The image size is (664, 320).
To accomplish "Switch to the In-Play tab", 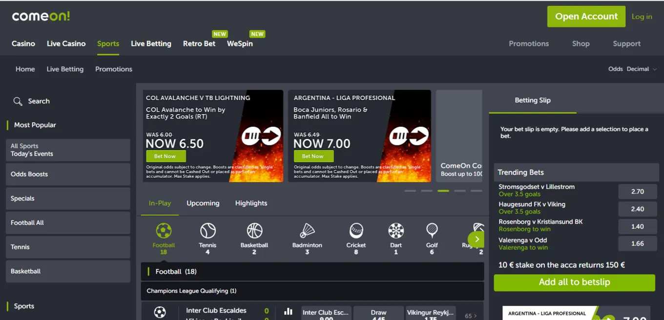I will pos(160,203).
